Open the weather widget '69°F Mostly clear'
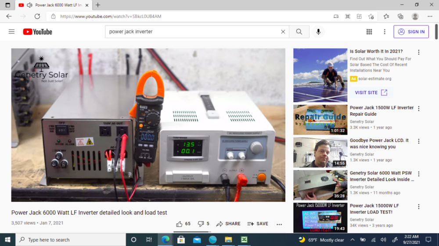Viewport: 439px width, 246px height. (x=321, y=240)
